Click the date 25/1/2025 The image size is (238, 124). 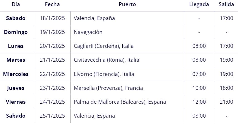coord(52,116)
